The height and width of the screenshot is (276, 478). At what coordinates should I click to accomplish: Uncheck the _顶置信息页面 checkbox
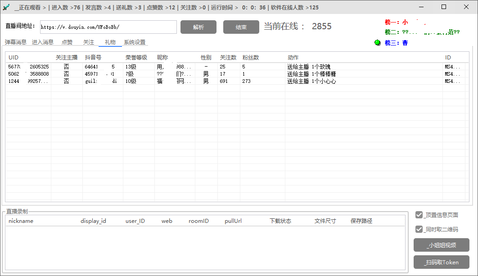click(418, 215)
